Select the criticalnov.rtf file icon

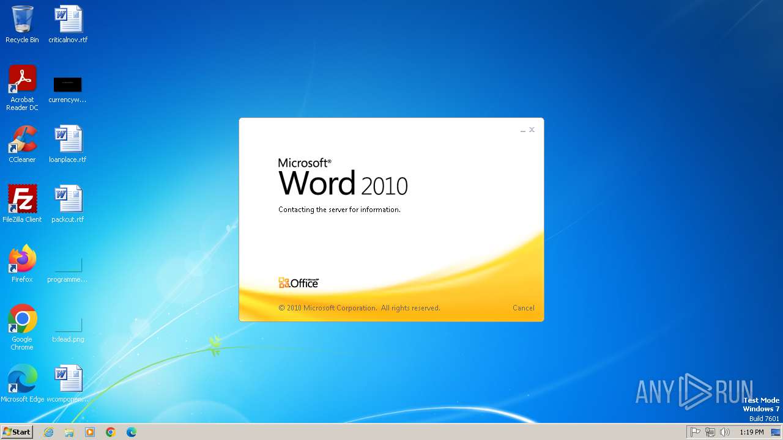[x=68, y=24]
